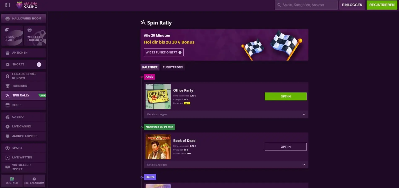Toggle the sidebar collapse icon
The image size is (399, 188).
click(x=7, y=5)
